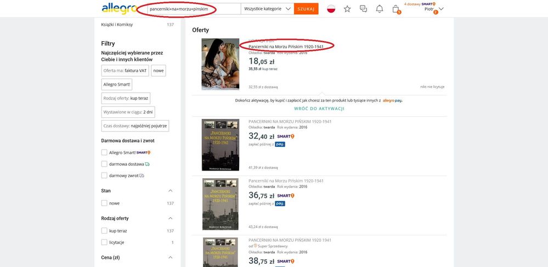Collapse the Rodzaj oferty filter section
The width and height of the screenshot is (548, 267).
click(171, 218)
